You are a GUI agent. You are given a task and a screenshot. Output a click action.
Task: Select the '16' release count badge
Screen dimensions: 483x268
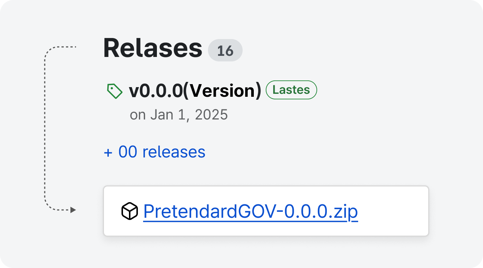(x=225, y=51)
